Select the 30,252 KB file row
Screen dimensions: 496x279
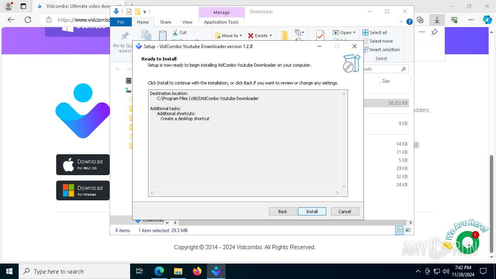click(x=386, y=103)
